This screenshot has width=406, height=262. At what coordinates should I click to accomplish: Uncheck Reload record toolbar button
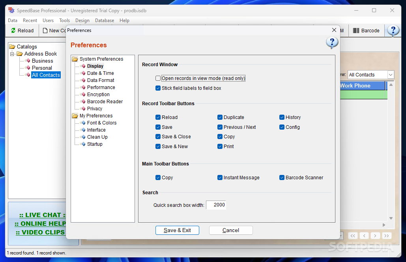point(158,117)
